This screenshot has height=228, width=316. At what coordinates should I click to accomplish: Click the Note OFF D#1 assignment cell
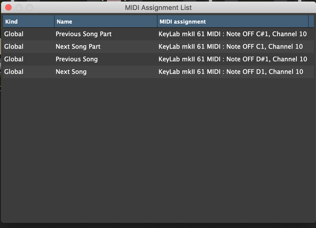(233, 59)
